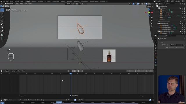Select the Move tool in the left toolbar
This screenshot has height=104, width=186.
2,17
